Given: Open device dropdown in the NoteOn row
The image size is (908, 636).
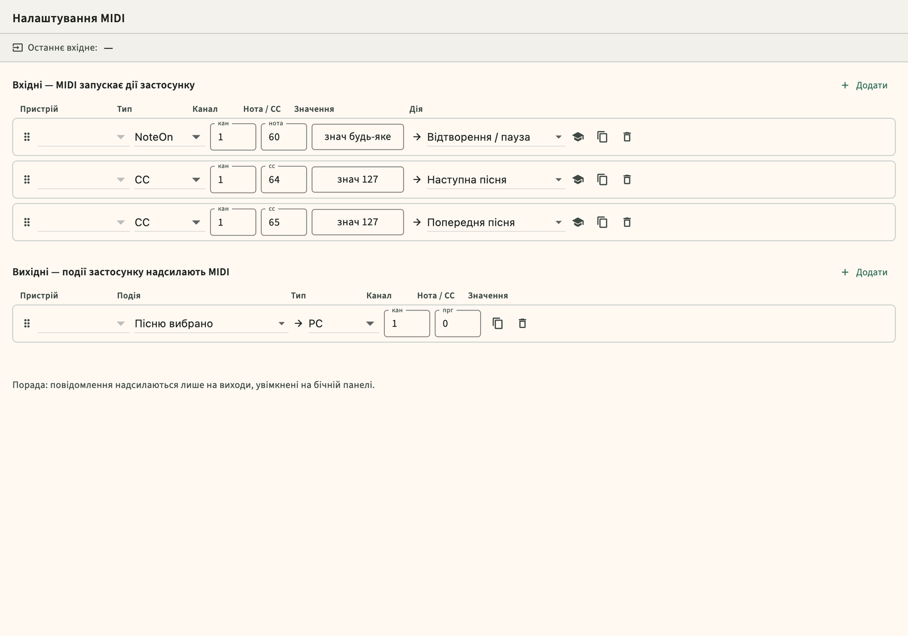Looking at the screenshot, I should pyautogui.click(x=83, y=137).
